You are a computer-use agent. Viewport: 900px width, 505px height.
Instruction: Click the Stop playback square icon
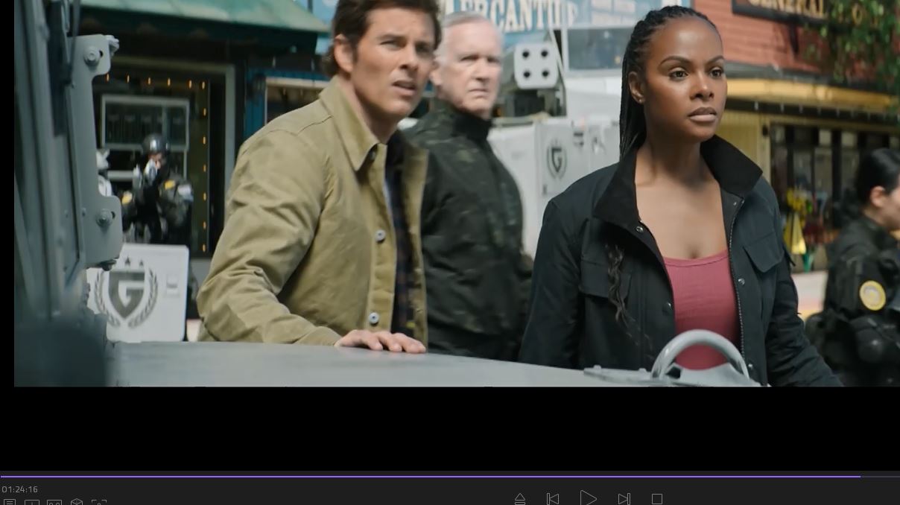(656, 499)
